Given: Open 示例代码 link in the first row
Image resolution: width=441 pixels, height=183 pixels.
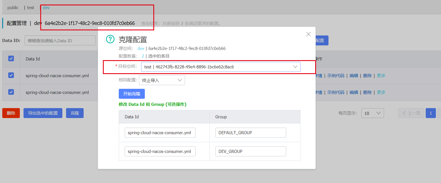Looking at the screenshot, I should click(x=336, y=76).
